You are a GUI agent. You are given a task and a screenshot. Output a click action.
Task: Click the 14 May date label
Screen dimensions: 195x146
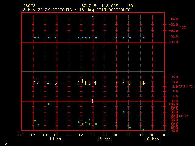(x=56, y=139)
